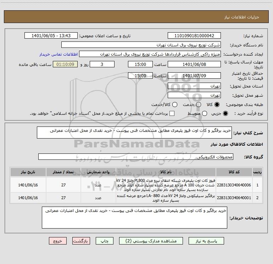Viewport: 273px width, 264px height.
Task: Click the توضیحات خریدار text area
Action: click(134, 218)
